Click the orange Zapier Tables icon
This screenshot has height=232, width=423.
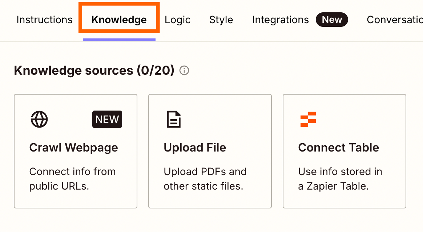pyautogui.click(x=308, y=119)
